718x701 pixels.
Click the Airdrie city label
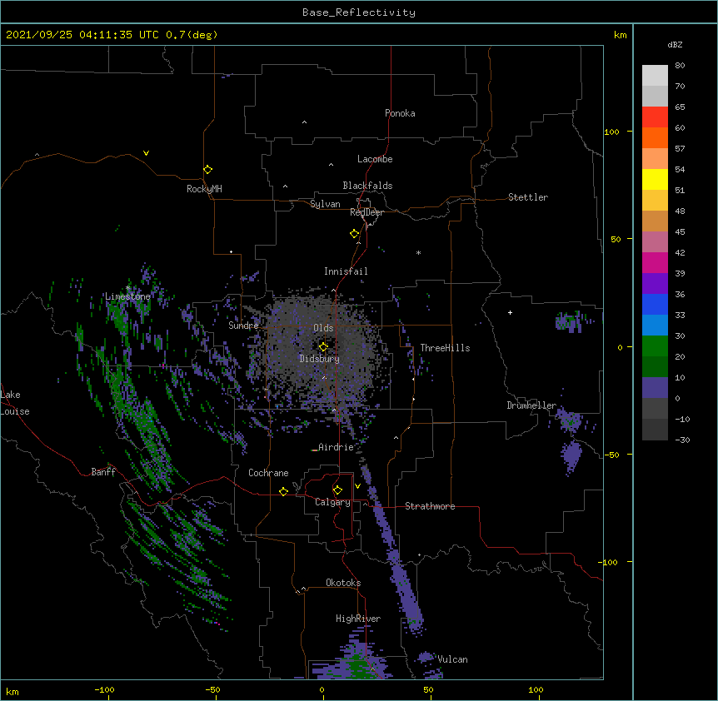[x=337, y=447]
